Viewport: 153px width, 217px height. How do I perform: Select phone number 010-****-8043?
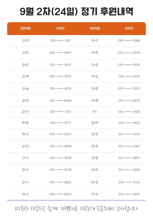tap(60, 101)
